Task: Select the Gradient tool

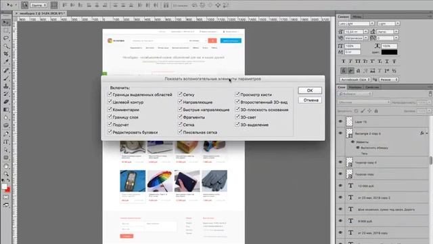Action: click(x=6, y=110)
